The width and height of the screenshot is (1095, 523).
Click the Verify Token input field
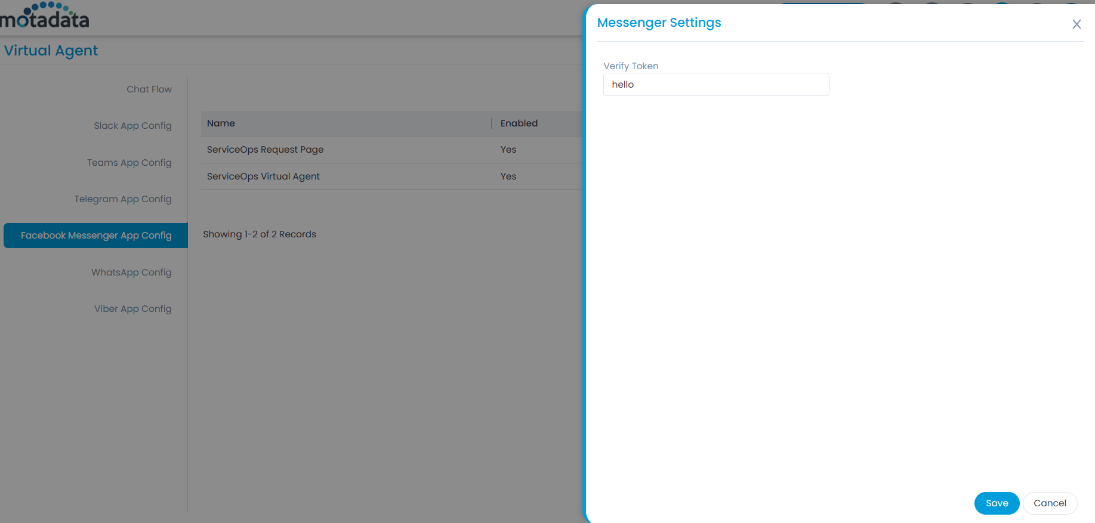[715, 85]
